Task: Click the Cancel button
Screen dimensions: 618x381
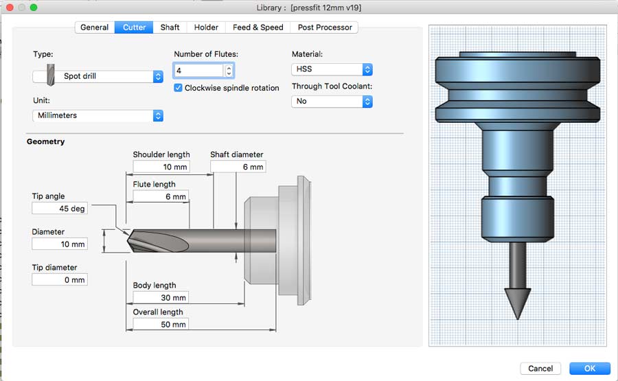Action: (540, 369)
